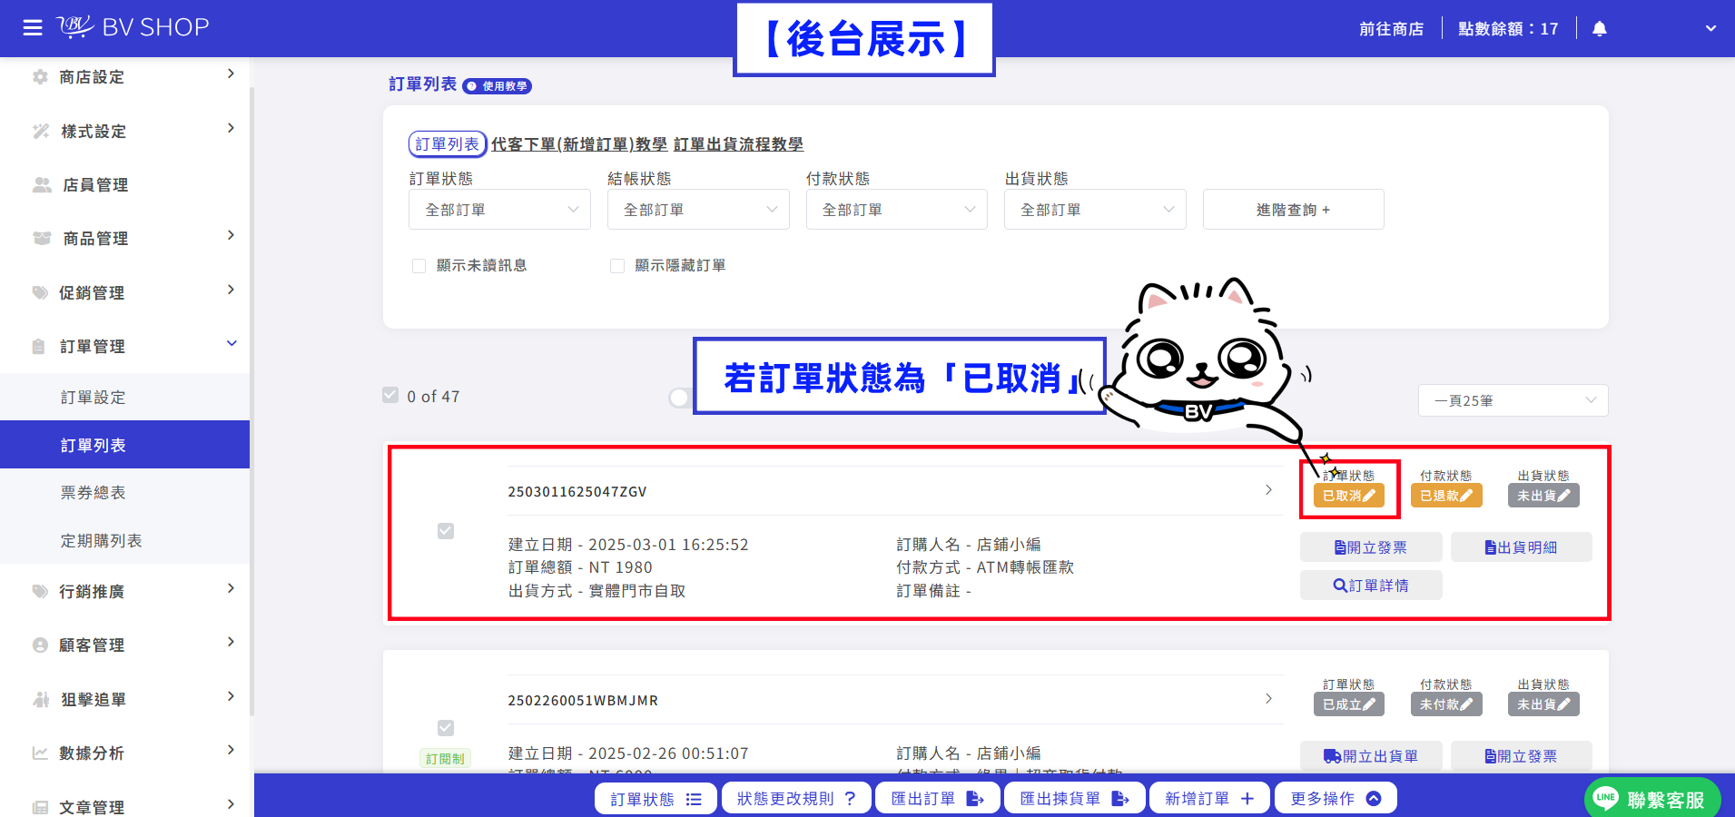This screenshot has width=1735, height=817.
Task: Click the 訂單管理 clipboard icon
Action: [38, 347]
